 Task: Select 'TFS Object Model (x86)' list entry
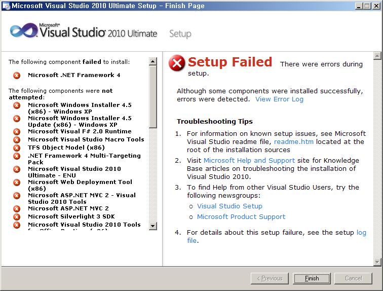pyautogui.click(x=66, y=148)
